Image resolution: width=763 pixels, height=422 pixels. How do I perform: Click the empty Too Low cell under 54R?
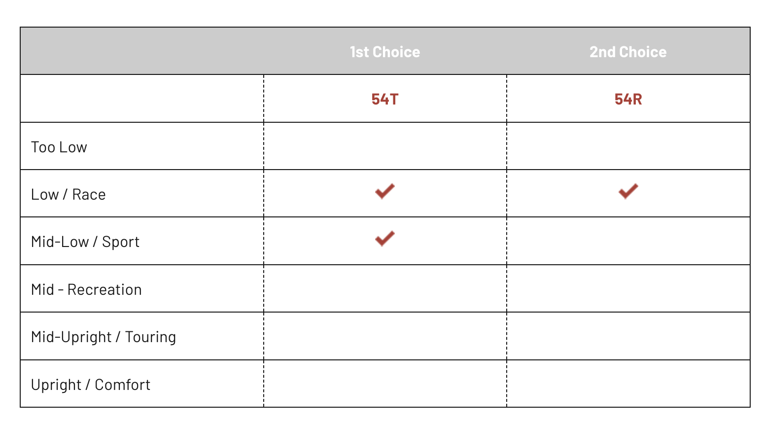[628, 146]
